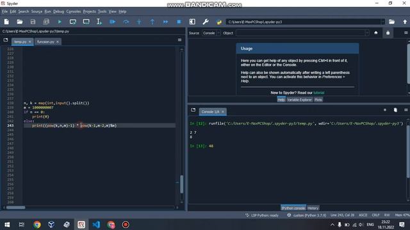This screenshot has width=410, height=230.
Task: Select IPython console bottom tab
Action: point(293,208)
